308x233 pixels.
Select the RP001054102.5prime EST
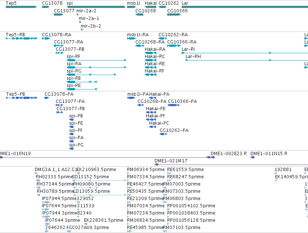click(x=168, y=209)
